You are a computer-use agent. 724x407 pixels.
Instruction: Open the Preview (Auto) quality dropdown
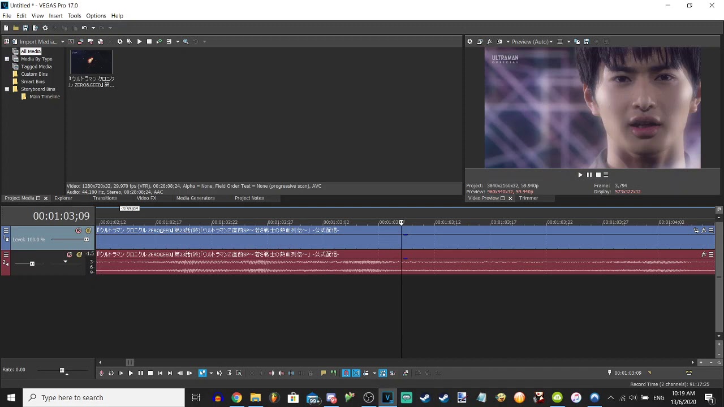pos(532,41)
